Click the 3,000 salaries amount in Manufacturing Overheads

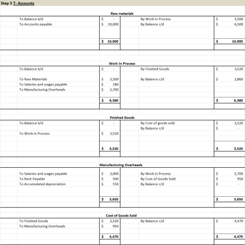(114, 173)
